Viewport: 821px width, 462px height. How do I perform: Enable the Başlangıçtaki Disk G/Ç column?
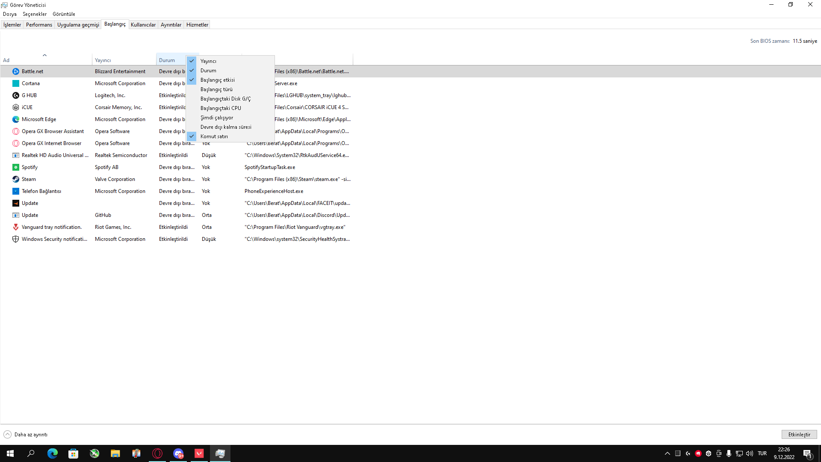(231, 99)
